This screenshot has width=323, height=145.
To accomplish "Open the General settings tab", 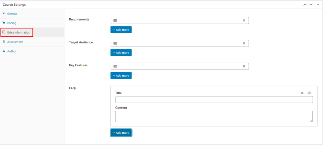I will coord(12,14).
